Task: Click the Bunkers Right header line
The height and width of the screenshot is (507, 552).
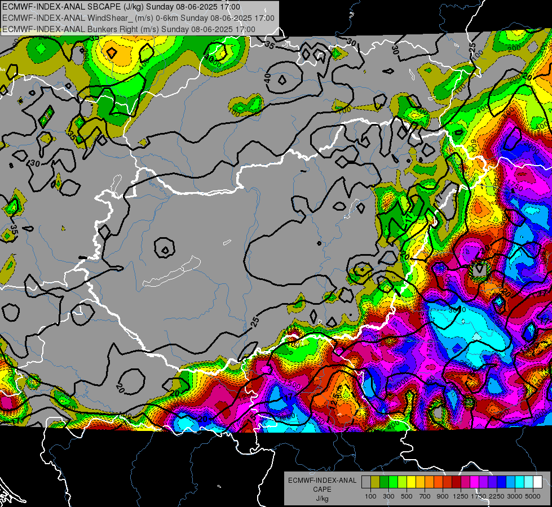Action: pos(129,29)
